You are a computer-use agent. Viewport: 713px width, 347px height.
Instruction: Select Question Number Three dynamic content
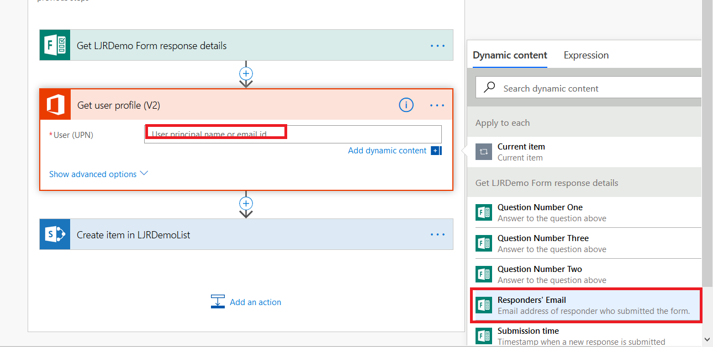pyautogui.click(x=584, y=243)
